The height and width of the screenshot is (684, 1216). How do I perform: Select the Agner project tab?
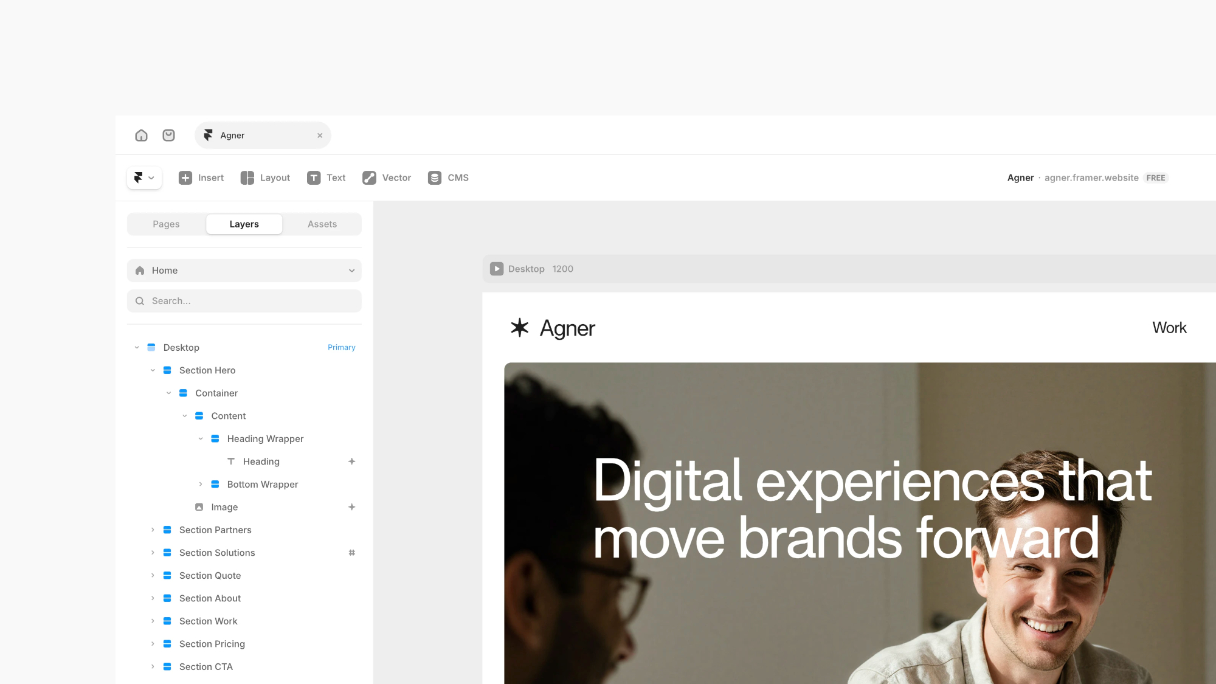[263, 136]
